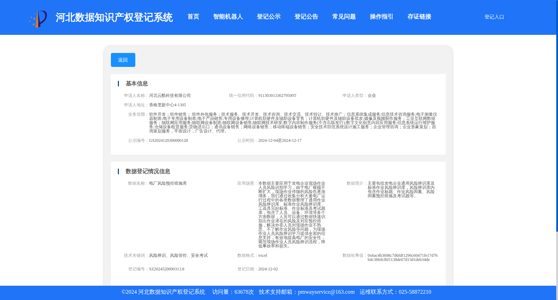Select credit code 91130301336279500T
This screenshot has width=558, height=300.
(x=277, y=95)
